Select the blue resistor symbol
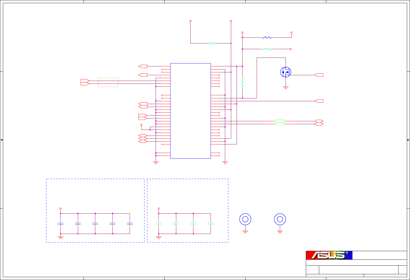Image resolution: width=410 pixels, height=280 pixels. pos(267,37)
